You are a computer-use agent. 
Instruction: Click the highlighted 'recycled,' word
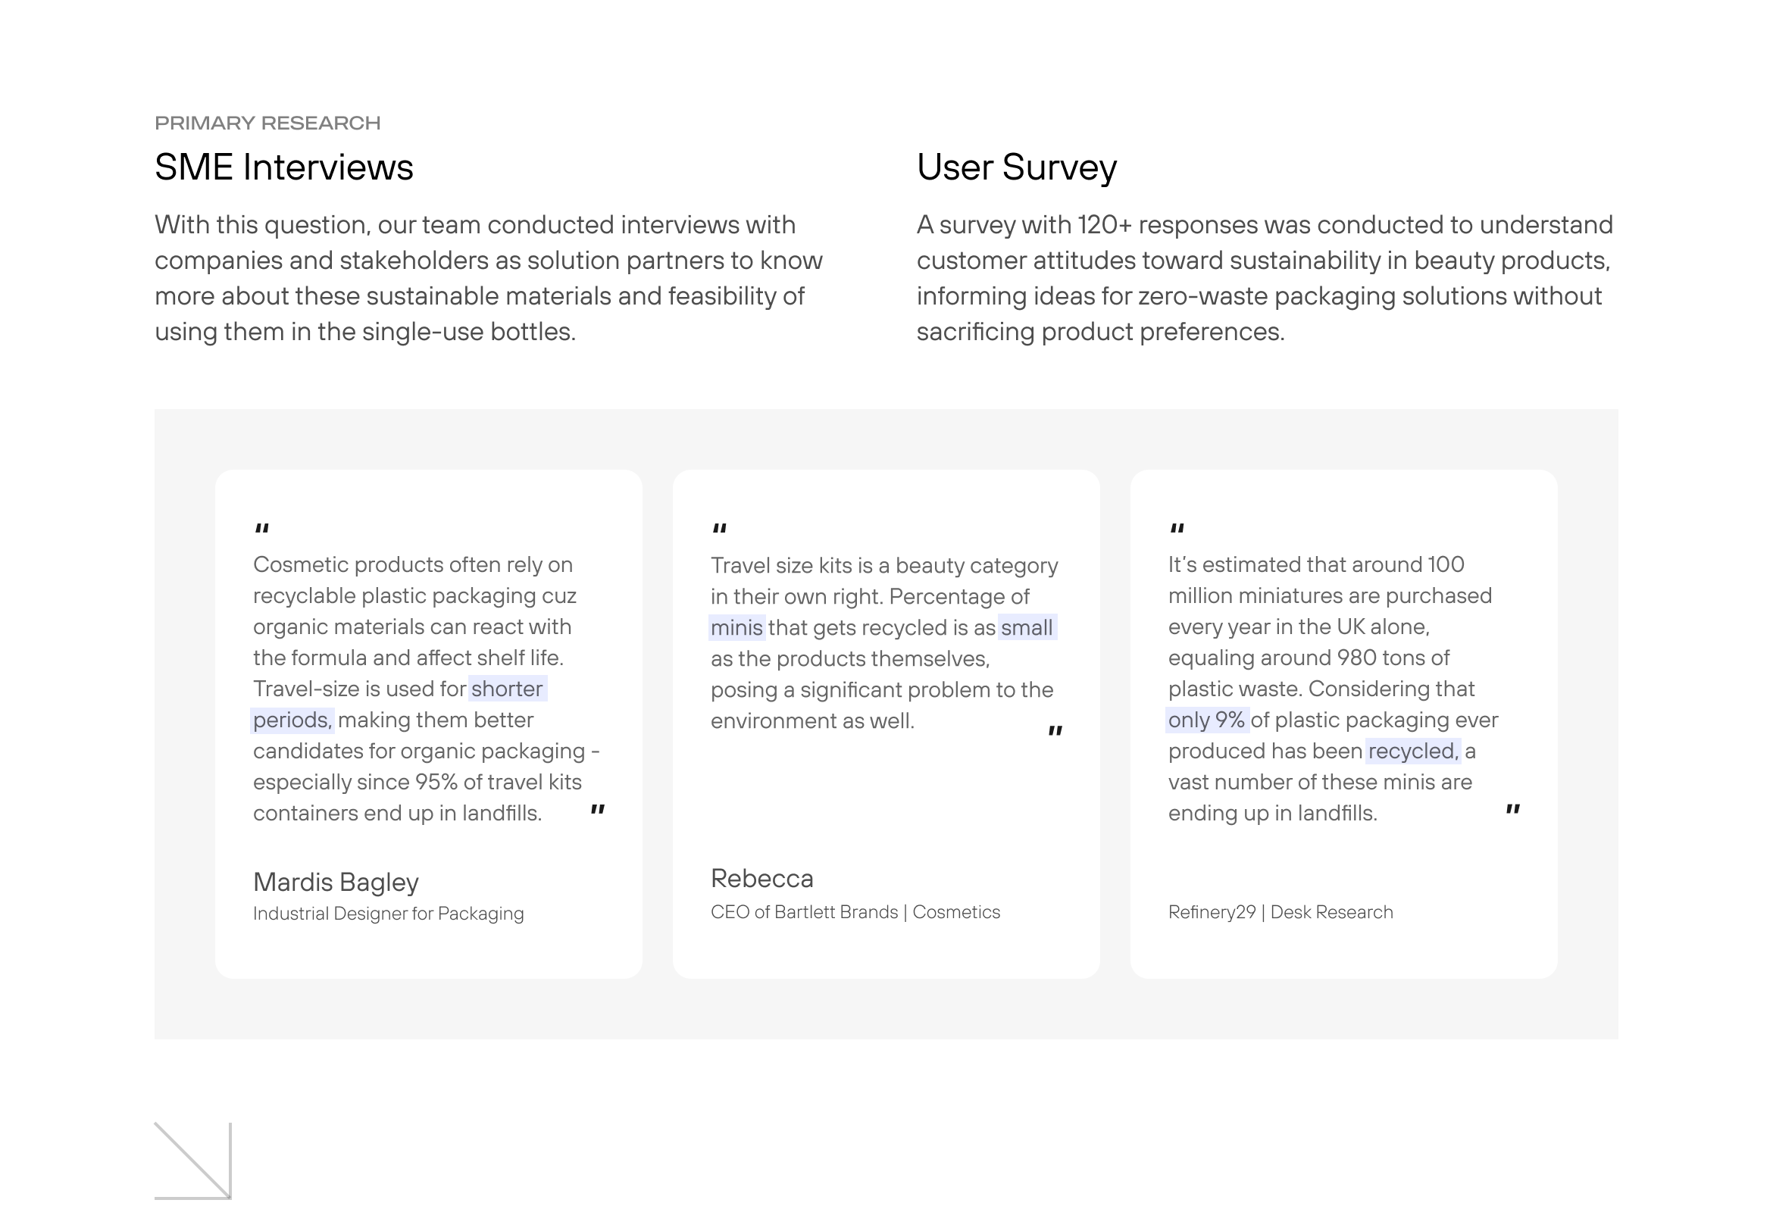click(x=1413, y=751)
